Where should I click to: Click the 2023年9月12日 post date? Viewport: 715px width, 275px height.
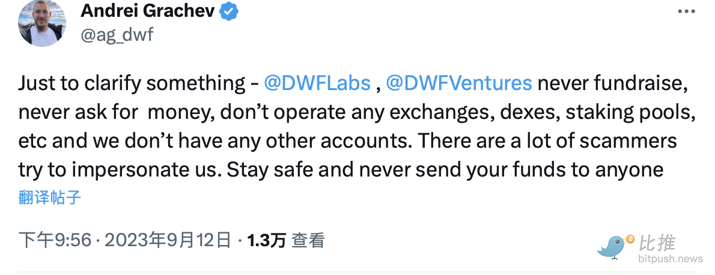point(168,241)
